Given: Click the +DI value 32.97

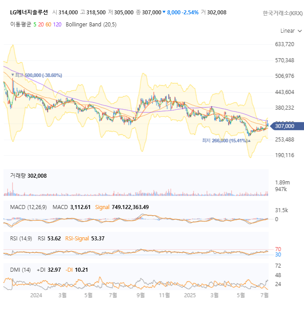Looking at the screenshot, I should pos(54,270).
